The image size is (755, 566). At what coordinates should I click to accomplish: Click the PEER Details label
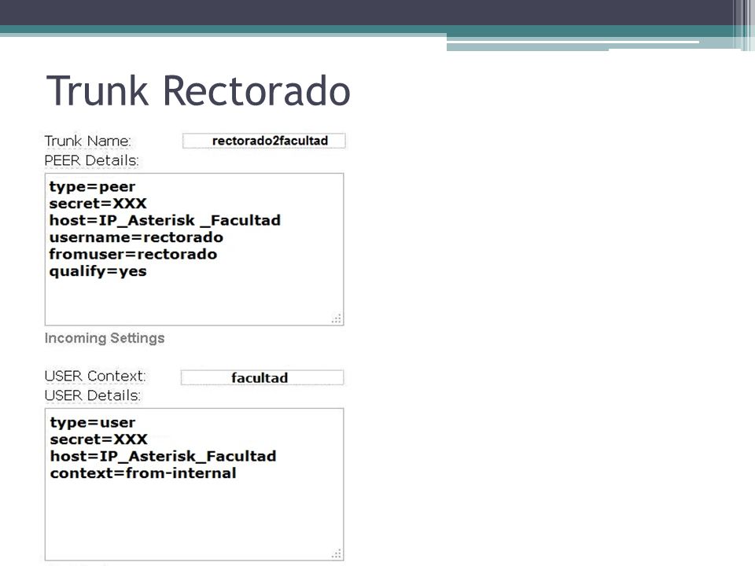[91, 160]
